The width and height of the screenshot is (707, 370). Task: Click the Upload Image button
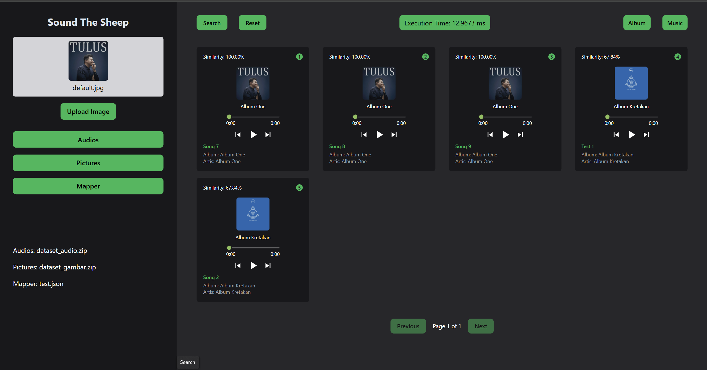click(x=88, y=111)
